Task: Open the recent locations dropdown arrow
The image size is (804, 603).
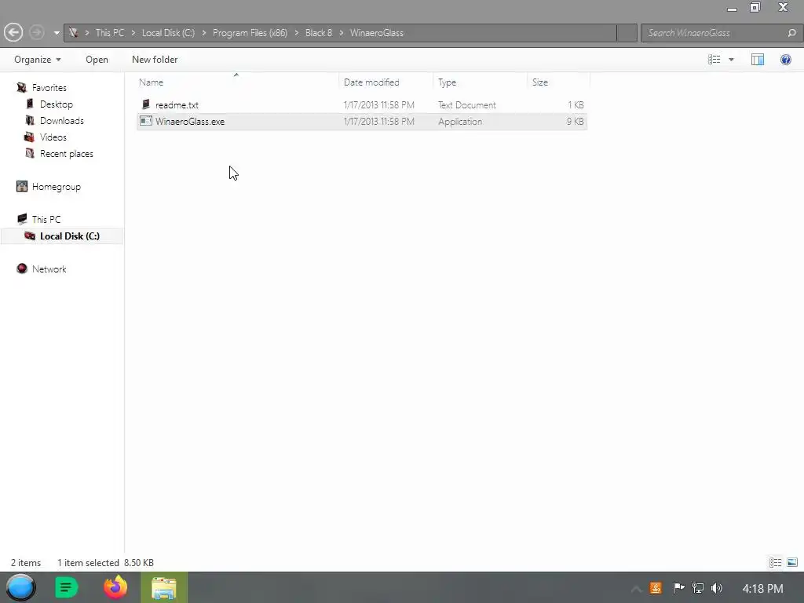Action: tap(57, 33)
